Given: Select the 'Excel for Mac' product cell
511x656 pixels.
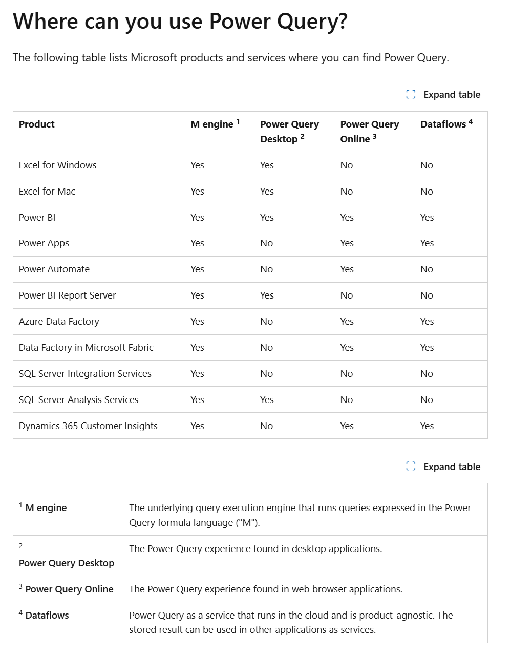Looking at the screenshot, I should tap(47, 191).
